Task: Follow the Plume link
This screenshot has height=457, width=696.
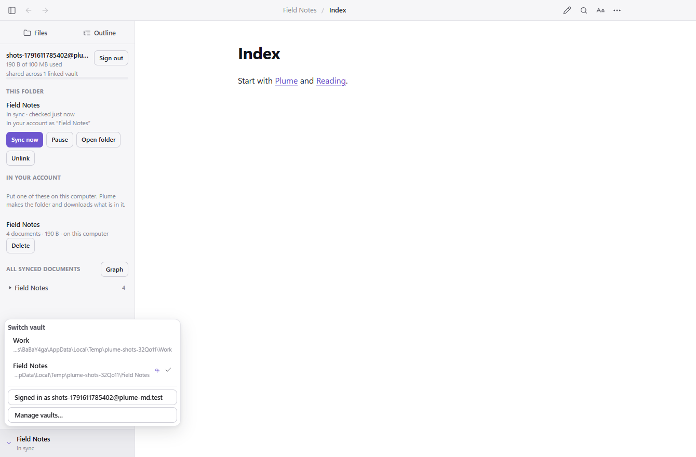Action: (286, 81)
